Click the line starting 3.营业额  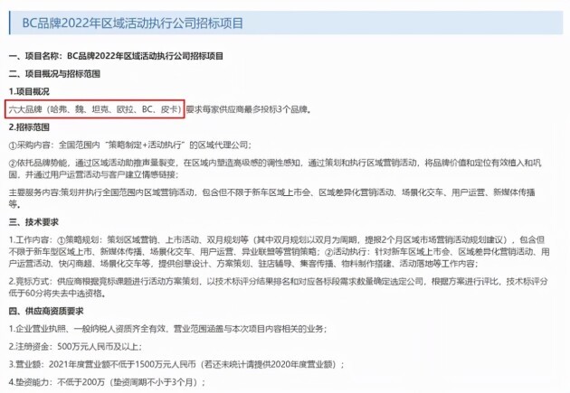(176, 364)
